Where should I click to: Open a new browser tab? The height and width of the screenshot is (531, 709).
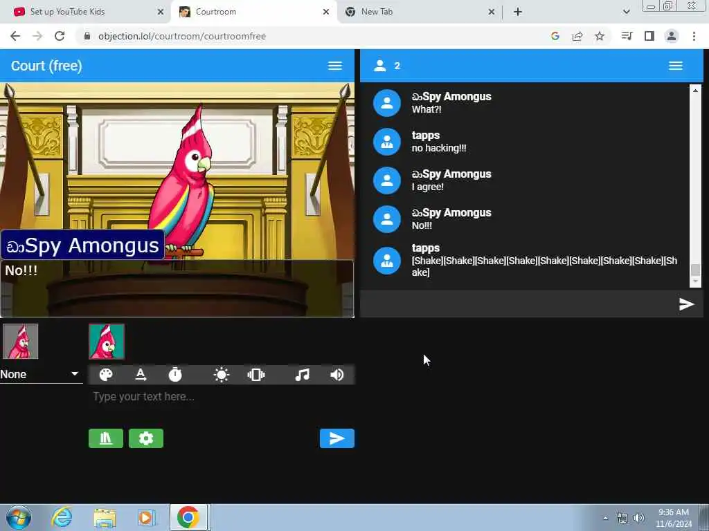[518, 12]
